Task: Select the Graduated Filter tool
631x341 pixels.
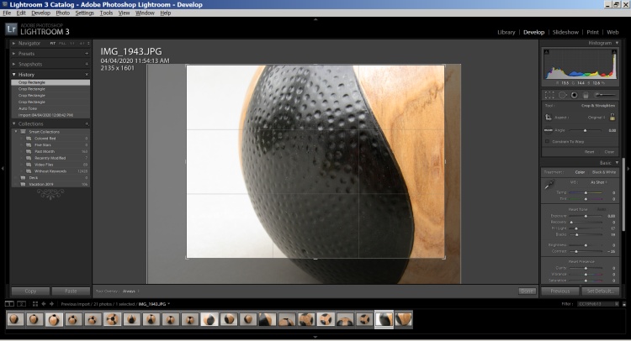Action: (x=586, y=95)
